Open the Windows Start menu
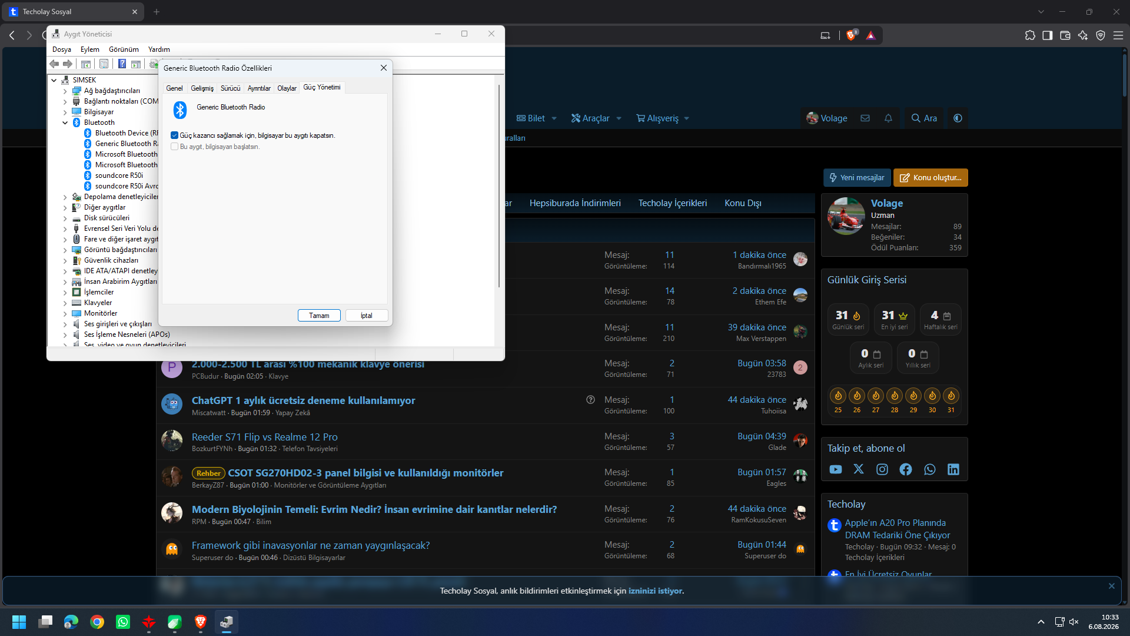This screenshot has height=636, width=1130. tap(19, 622)
